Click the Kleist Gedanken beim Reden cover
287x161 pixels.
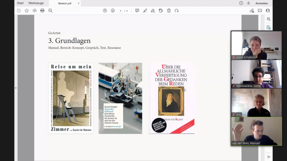[172, 98]
